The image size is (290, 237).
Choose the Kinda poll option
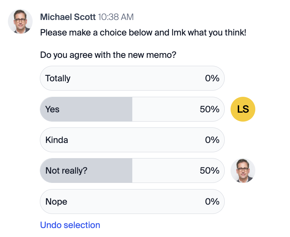tap(132, 140)
